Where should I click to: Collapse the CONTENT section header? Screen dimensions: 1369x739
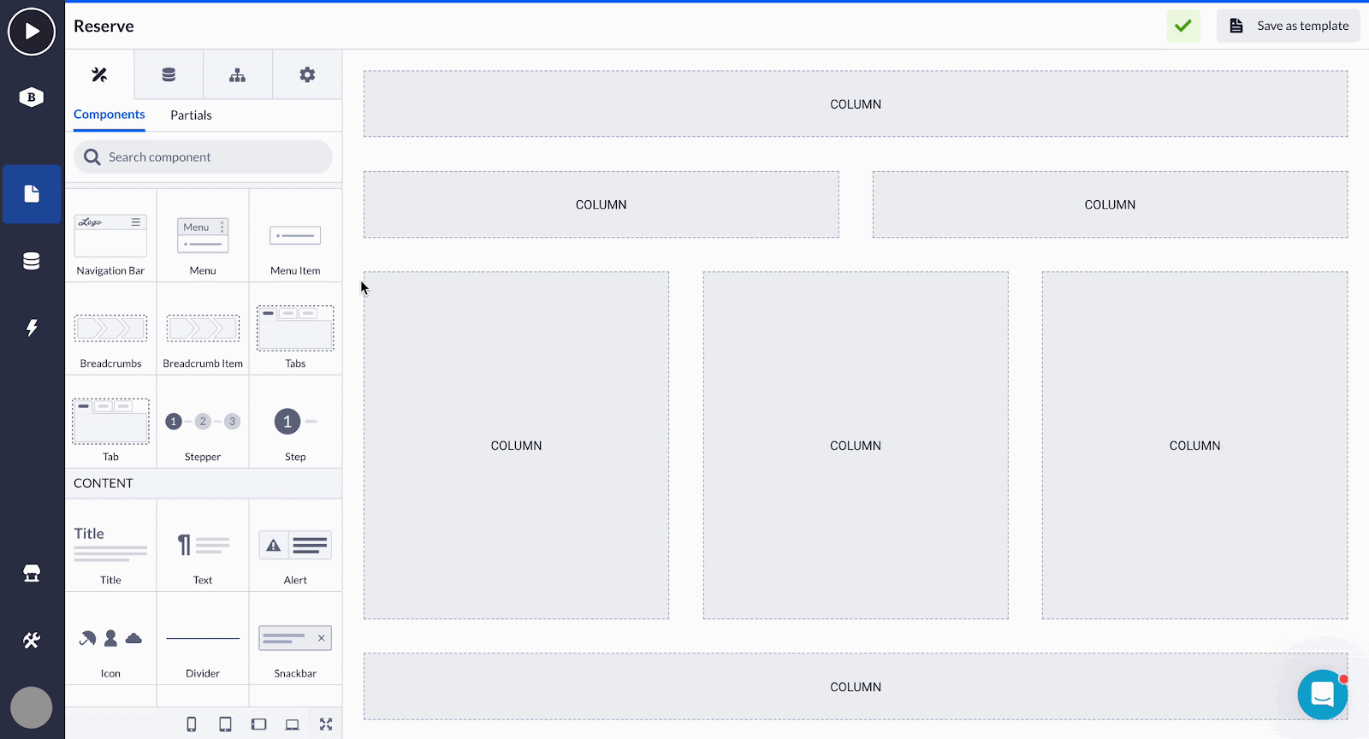(204, 483)
